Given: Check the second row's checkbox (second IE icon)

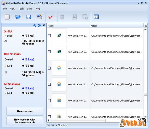Looking at the screenshot, I should (x=49, y=52).
